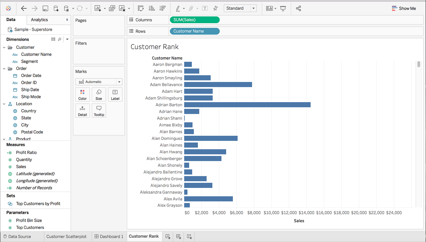Open the Analytics pane tab
The width and height of the screenshot is (426, 242).
pos(39,19)
